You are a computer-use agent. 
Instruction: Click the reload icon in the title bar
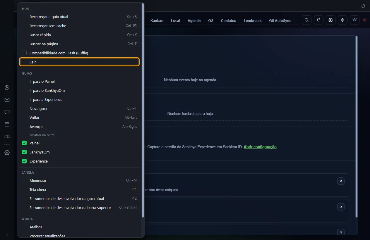(x=363, y=6)
